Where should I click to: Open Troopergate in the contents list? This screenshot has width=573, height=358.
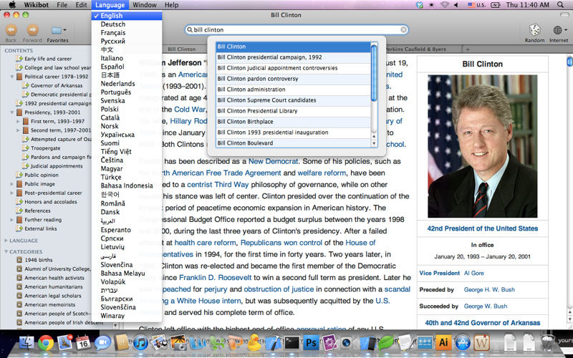click(46, 148)
